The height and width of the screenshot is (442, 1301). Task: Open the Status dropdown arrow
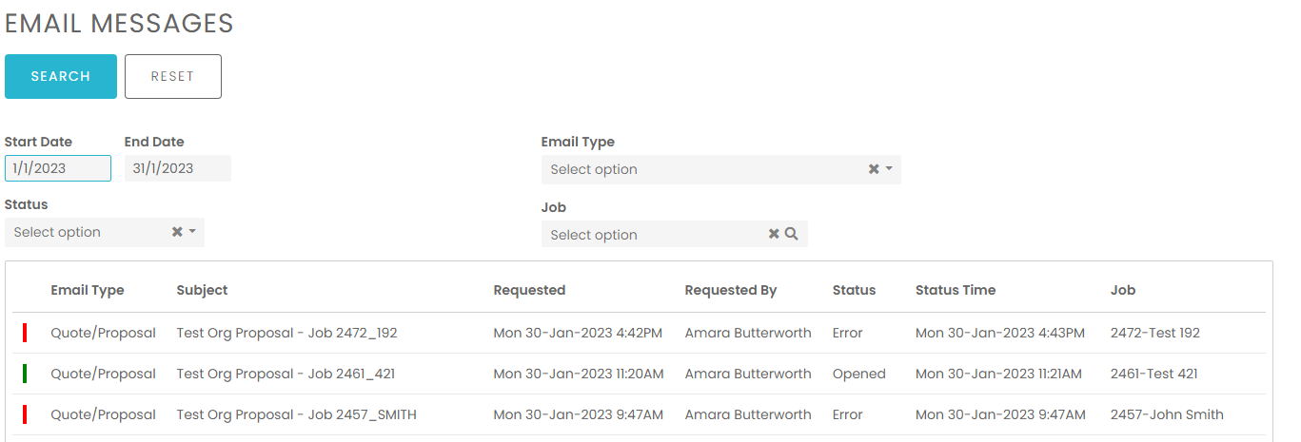tap(192, 232)
